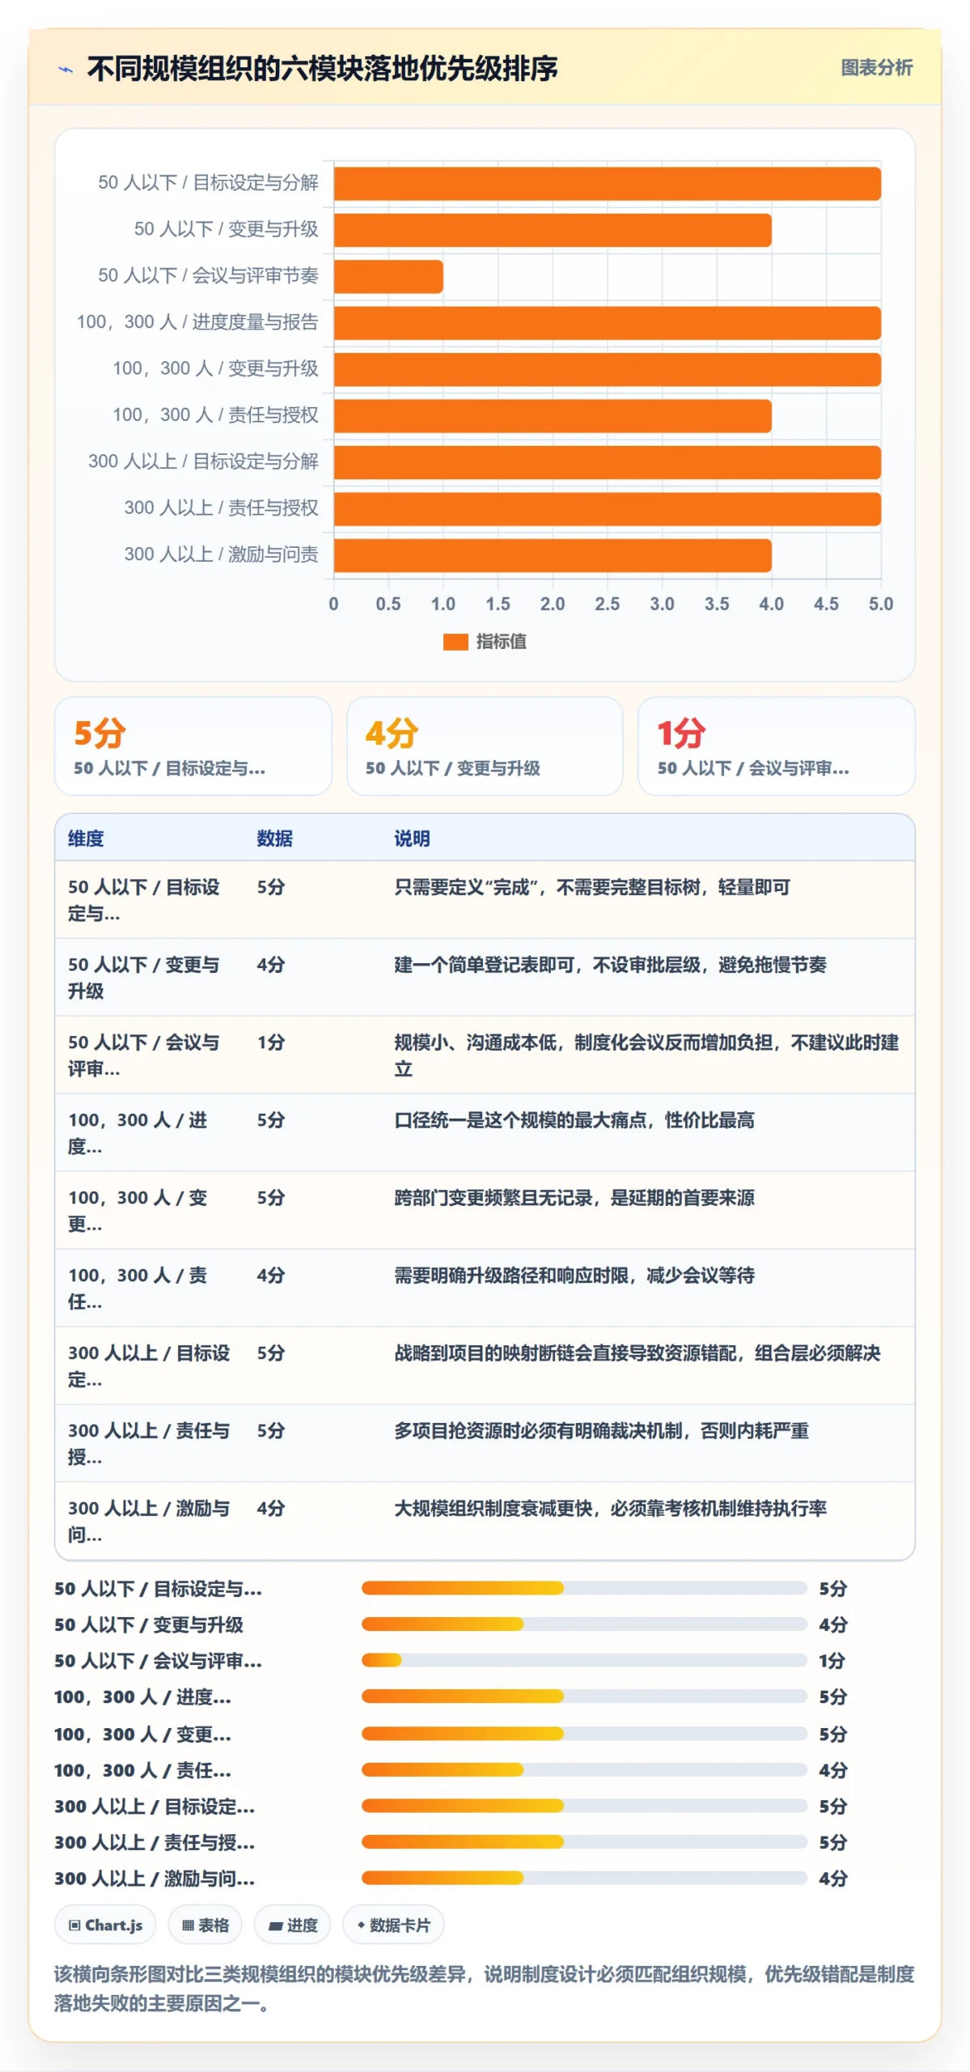Viewport: 970px width, 2072px height.
Task: Select the 1分 stat card
Action: click(x=776, y=746)
